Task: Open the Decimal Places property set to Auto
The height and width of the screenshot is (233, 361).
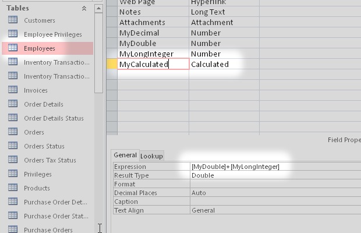Action: pos(274,193)
